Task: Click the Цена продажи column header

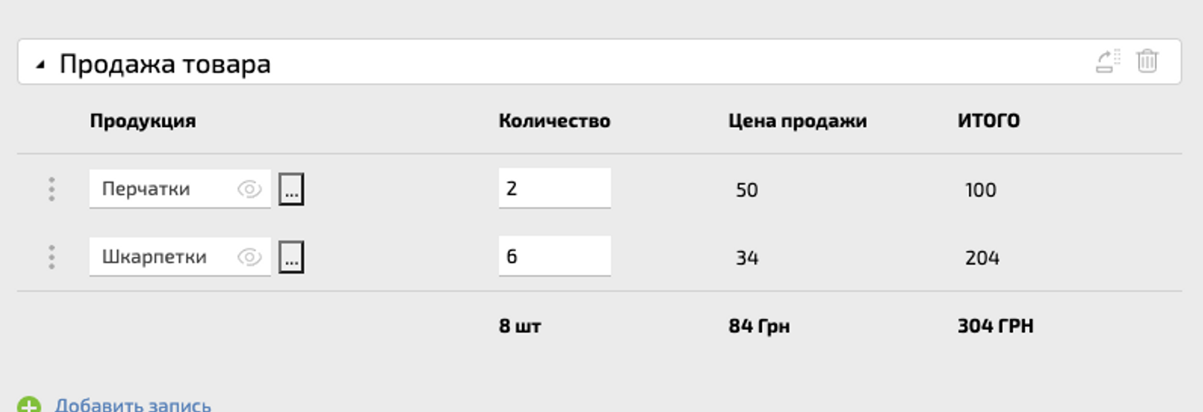Action: [797, 121]
